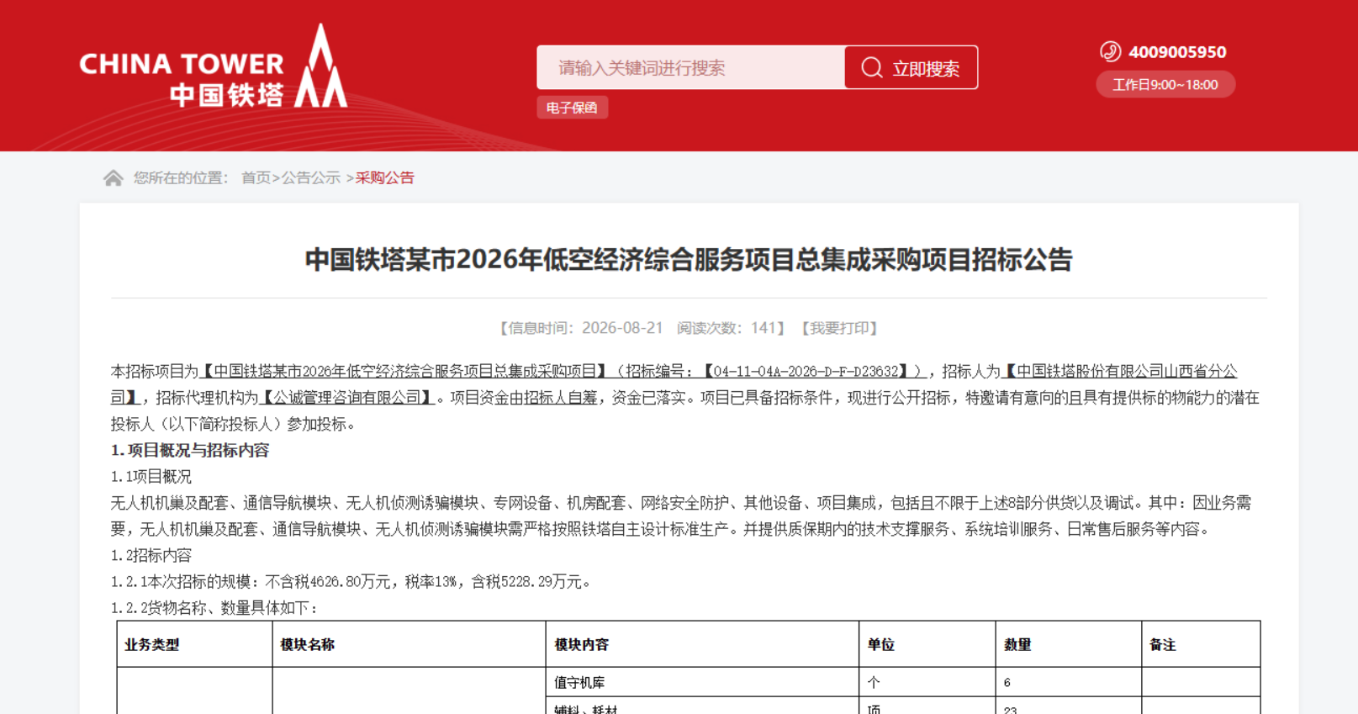This screenshot has width=1358, height=714.
Task: Click the heading 1.项目概况与招标内容
Action: (x=190, y=451)
